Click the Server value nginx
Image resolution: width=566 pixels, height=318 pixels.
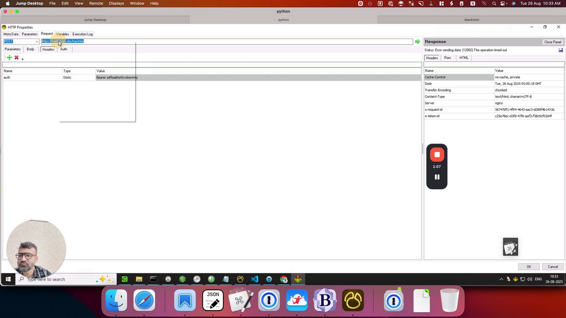(499, 103)
